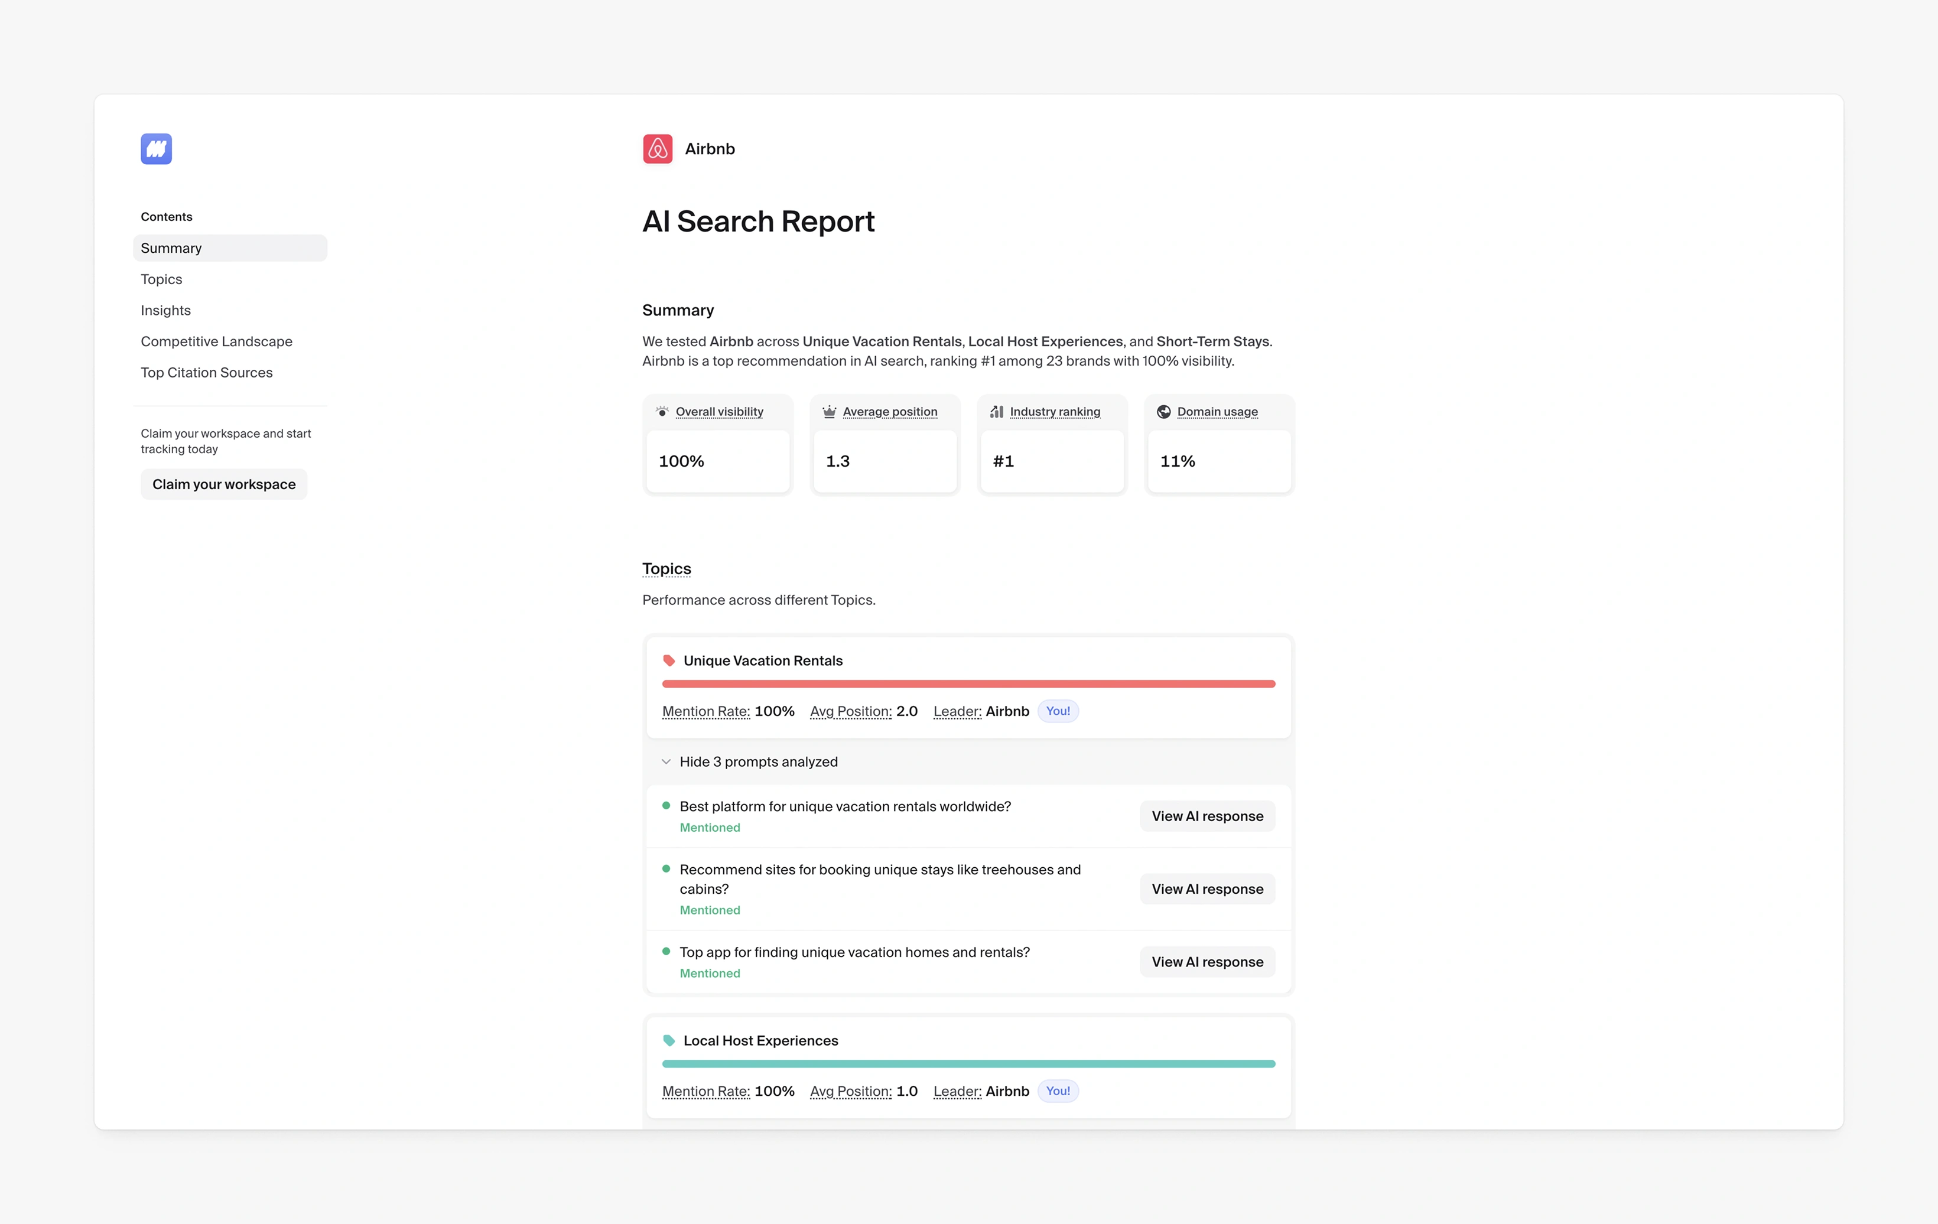
Task: Click the Contents sidebar heading
Action: coord(167,216)
